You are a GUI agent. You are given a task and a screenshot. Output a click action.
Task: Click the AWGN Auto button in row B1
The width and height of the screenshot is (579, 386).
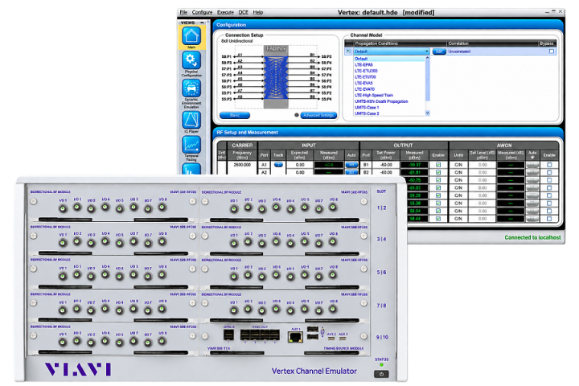coord(532,165)
